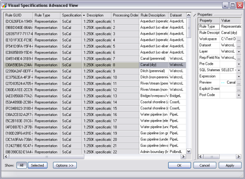Screen dimensions: 245x179
Task: Click the Apply button
Action: [230, 165]
